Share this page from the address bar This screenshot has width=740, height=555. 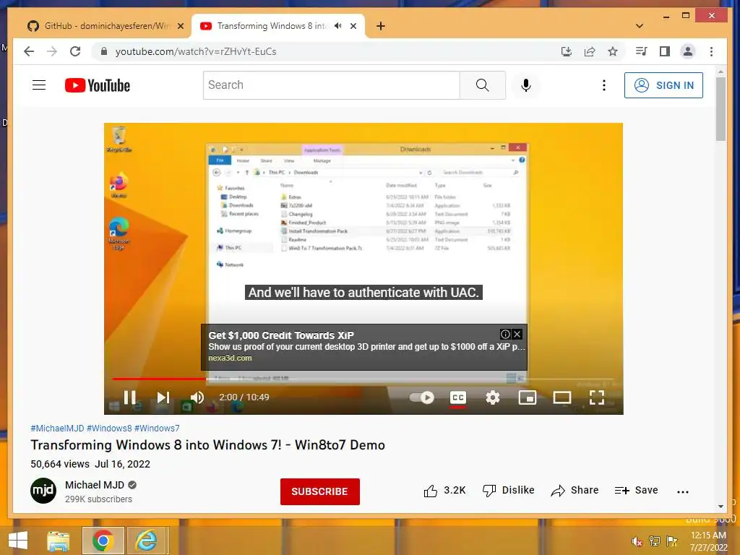point(590,51)
